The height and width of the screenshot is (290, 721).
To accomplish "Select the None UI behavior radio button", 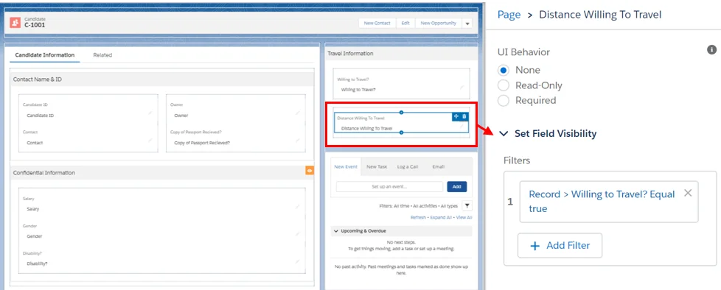I will pos(504,70).
